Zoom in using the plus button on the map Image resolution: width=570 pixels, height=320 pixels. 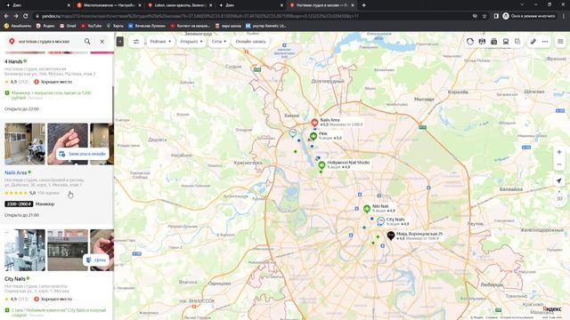click(559, 152)
